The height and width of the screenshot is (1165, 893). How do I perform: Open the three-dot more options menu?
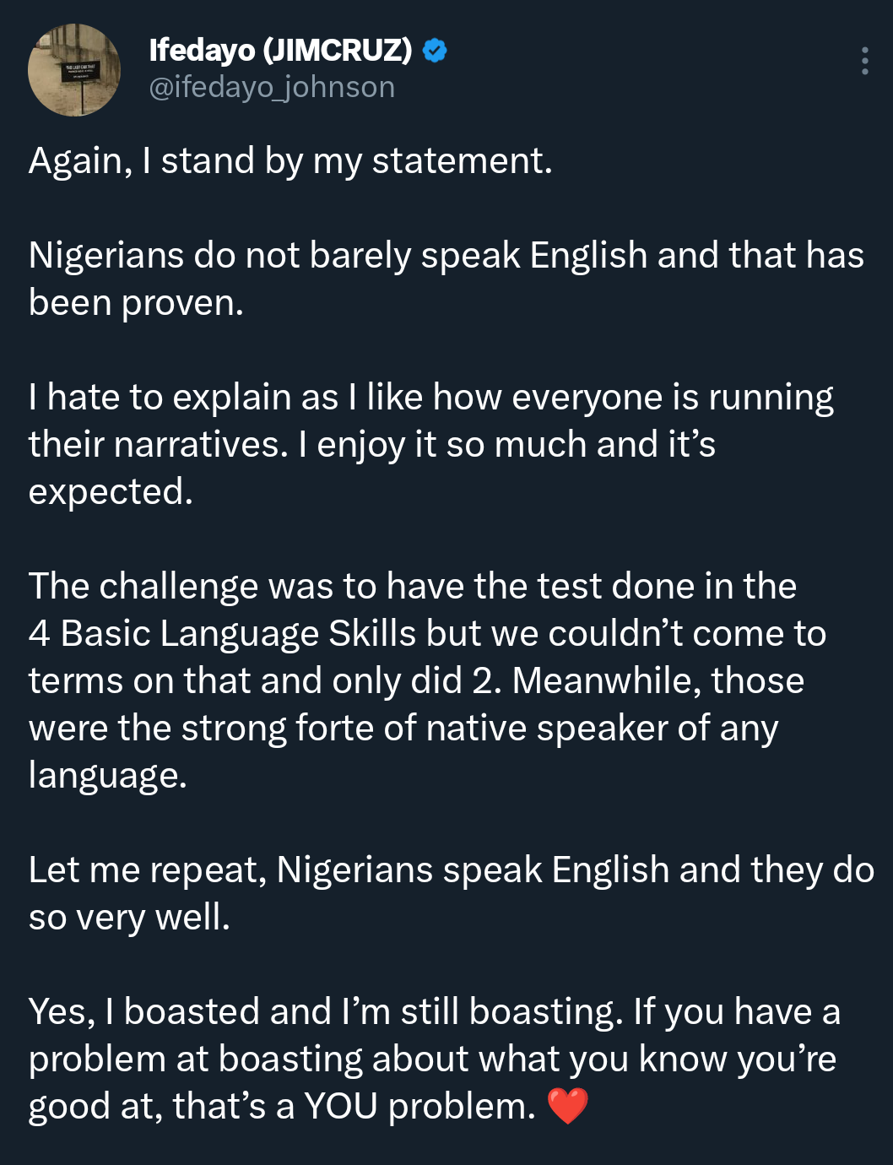click(864, 61)
